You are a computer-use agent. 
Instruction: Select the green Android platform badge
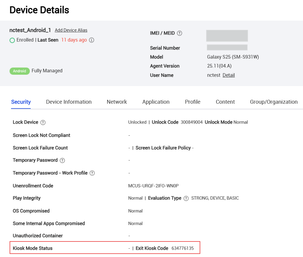pyautogui.click(x=20, y=71)
